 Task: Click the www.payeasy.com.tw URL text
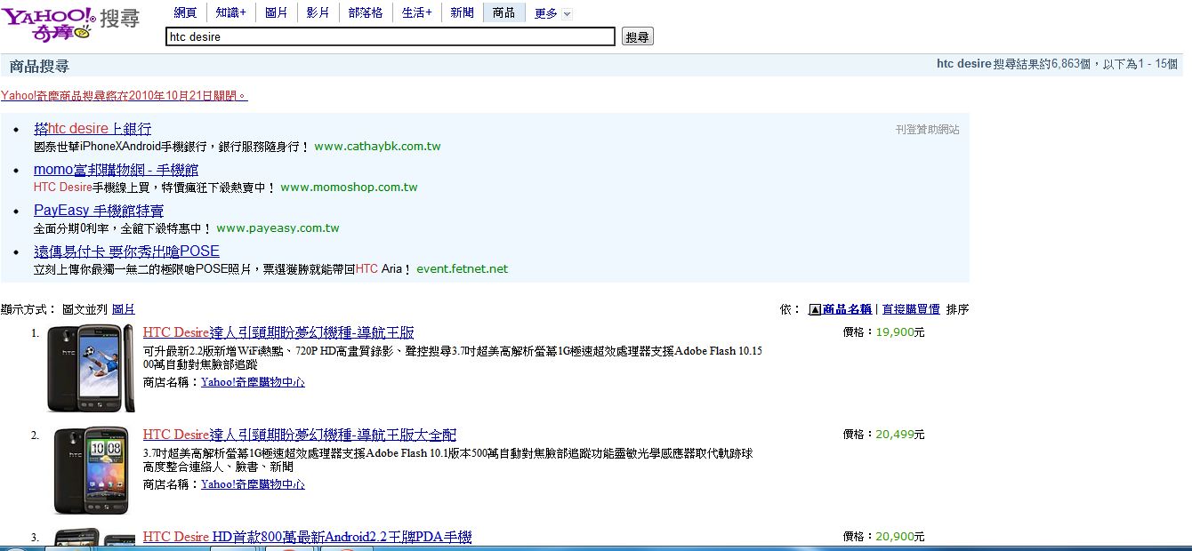click(278, 228)
